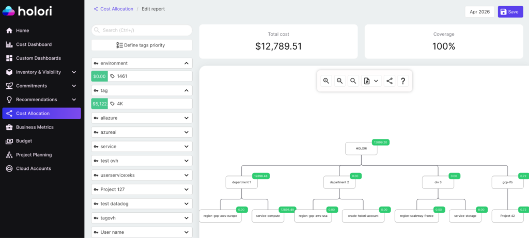
Task: Click the key icon beside environment
Action: pos(96,64)
